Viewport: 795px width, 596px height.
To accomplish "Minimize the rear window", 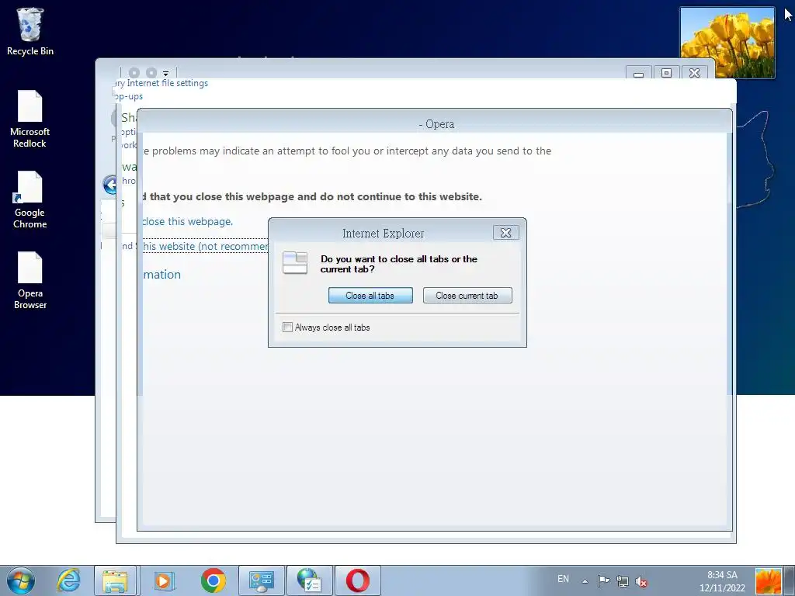I will tap(638, 73).
